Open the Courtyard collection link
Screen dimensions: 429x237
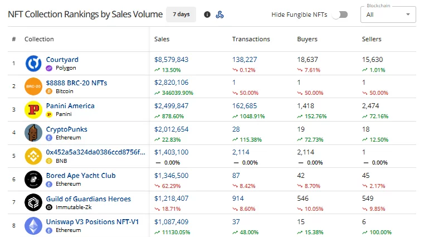click(62, 60)
